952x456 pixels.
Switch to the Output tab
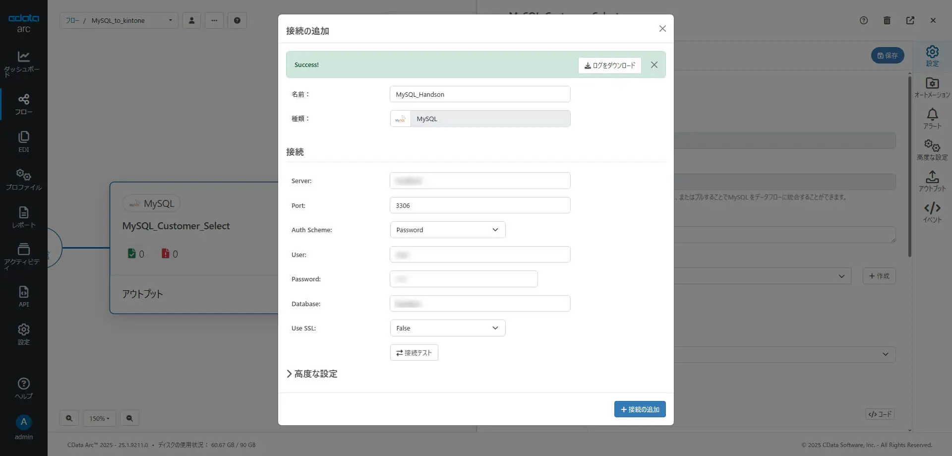(932, 182)
